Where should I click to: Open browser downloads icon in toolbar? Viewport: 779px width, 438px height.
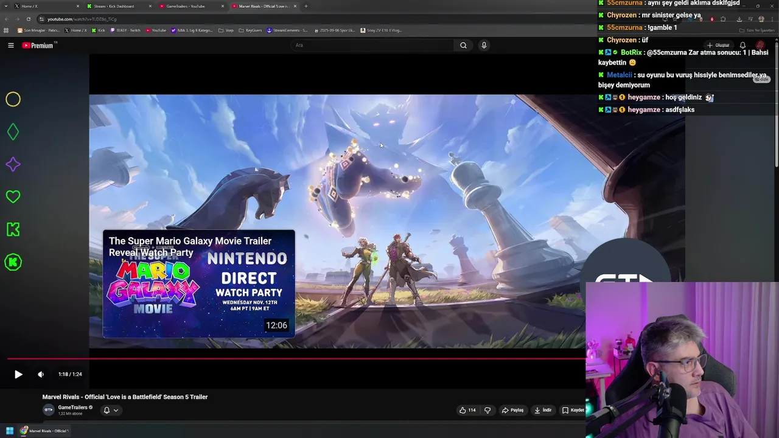click(739, 19)
